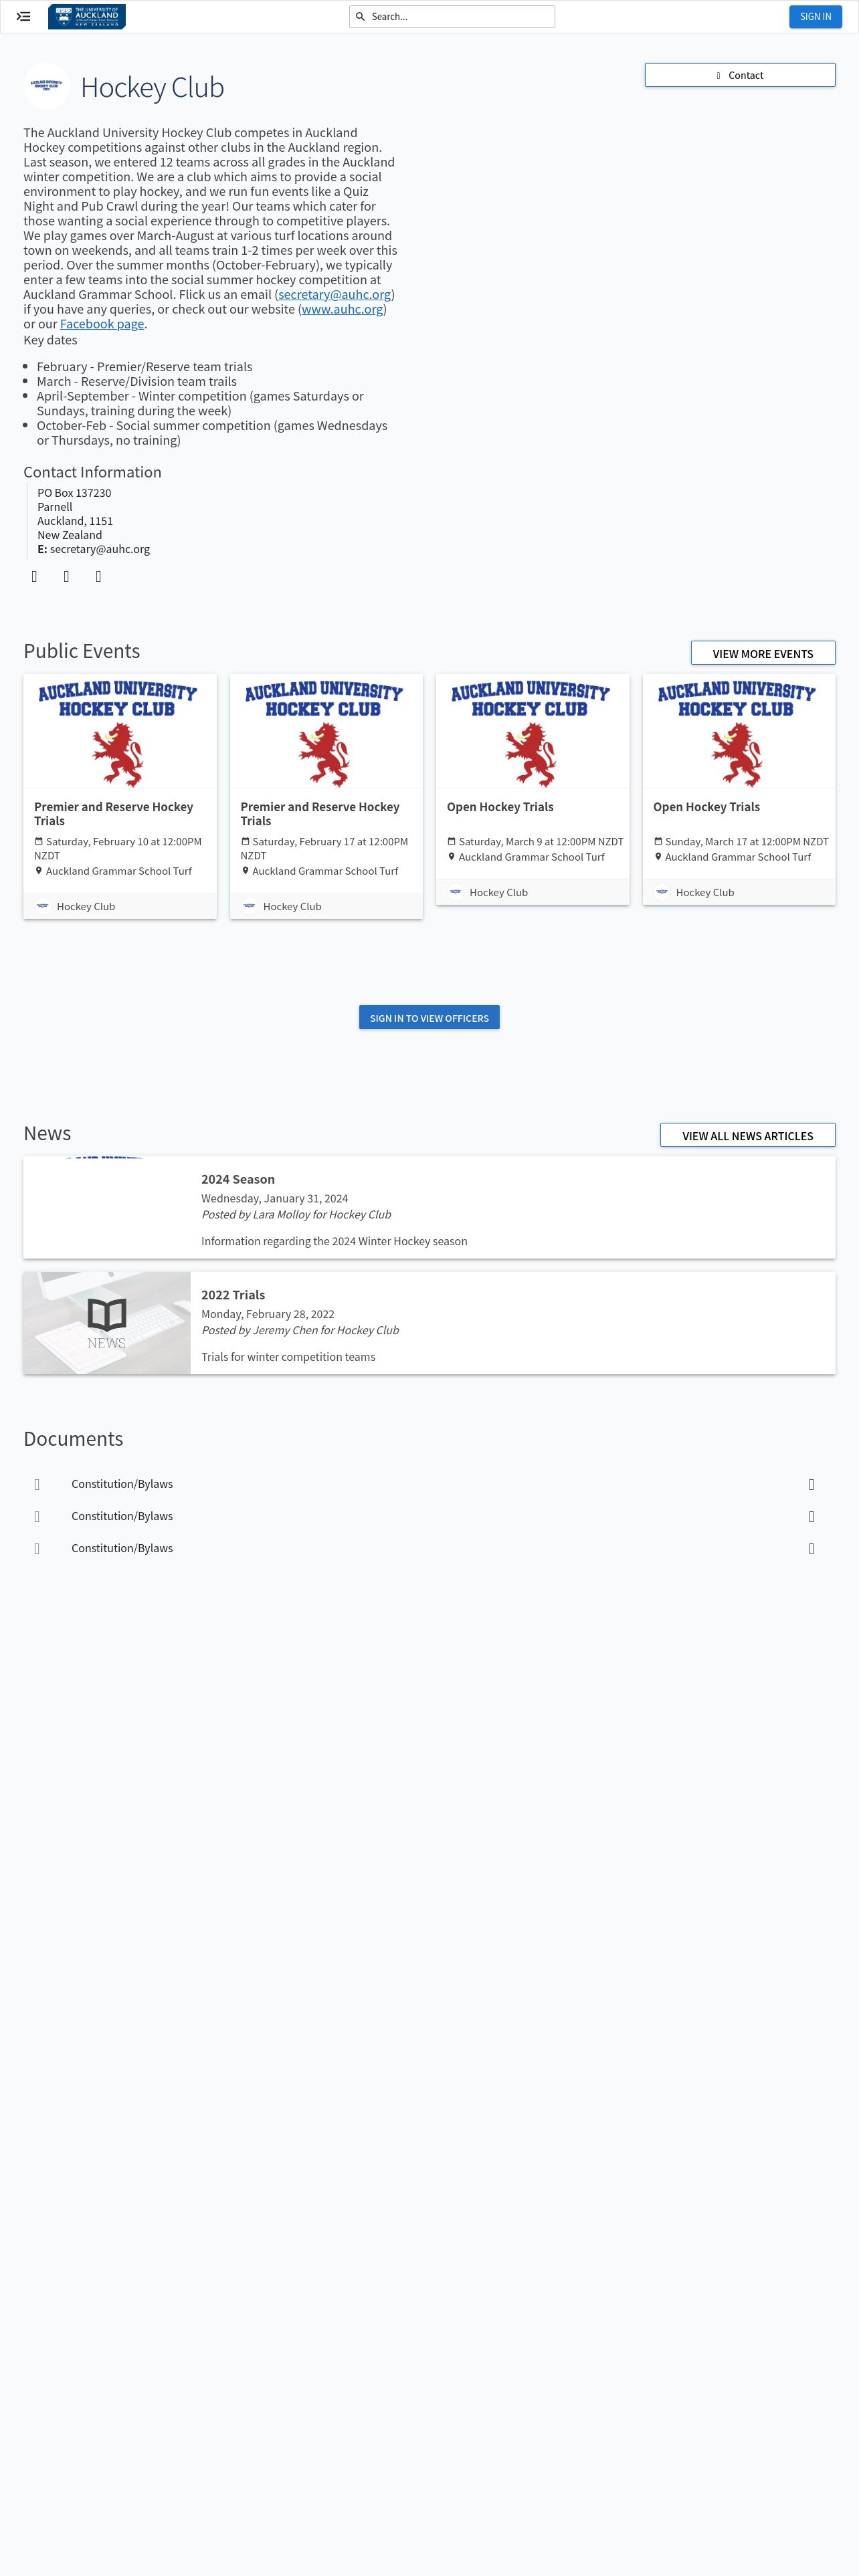Click VIEW ALL NEWS ARTICLES button

(x=747, y=1135)
